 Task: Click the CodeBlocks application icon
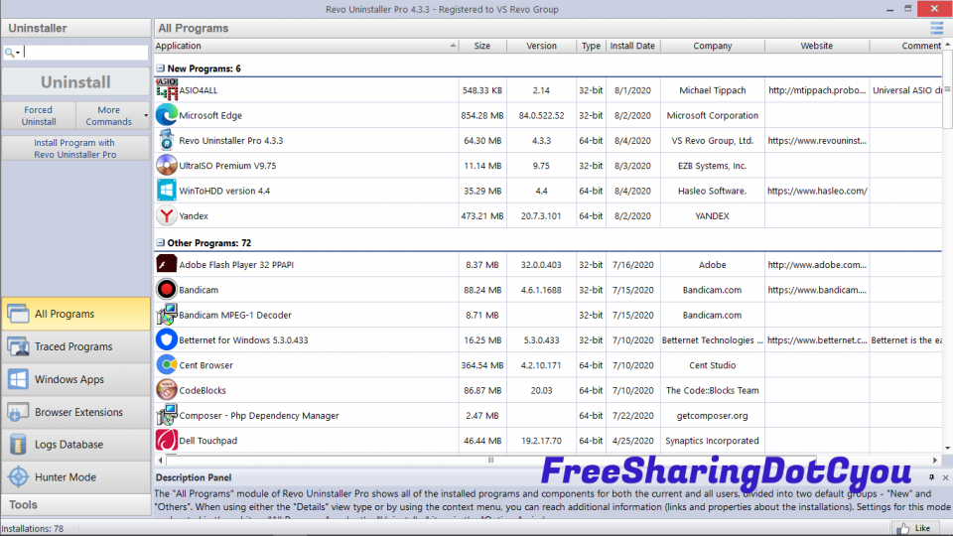[167, 390]
